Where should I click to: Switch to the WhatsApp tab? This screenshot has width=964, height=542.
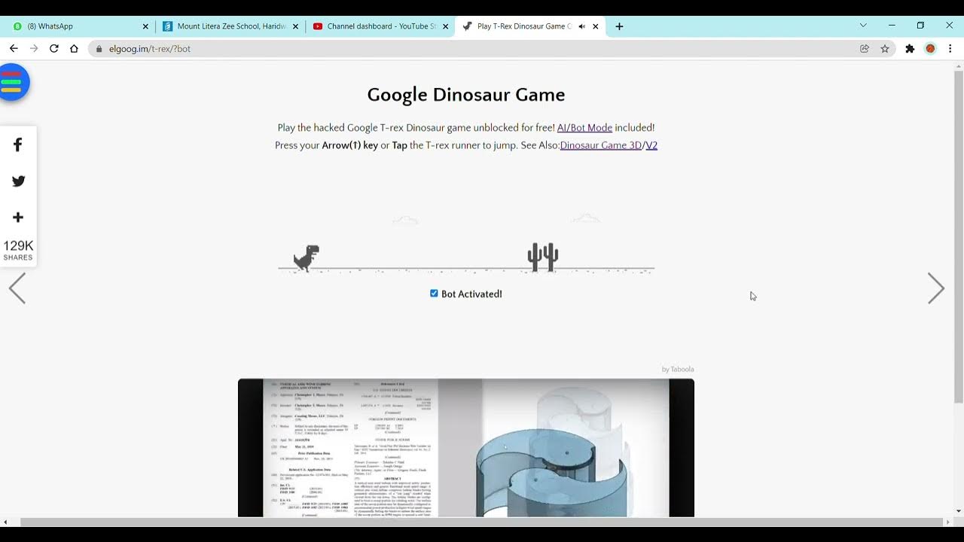coord(79,26)
